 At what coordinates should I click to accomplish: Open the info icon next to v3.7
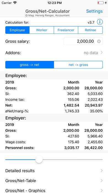100,22
